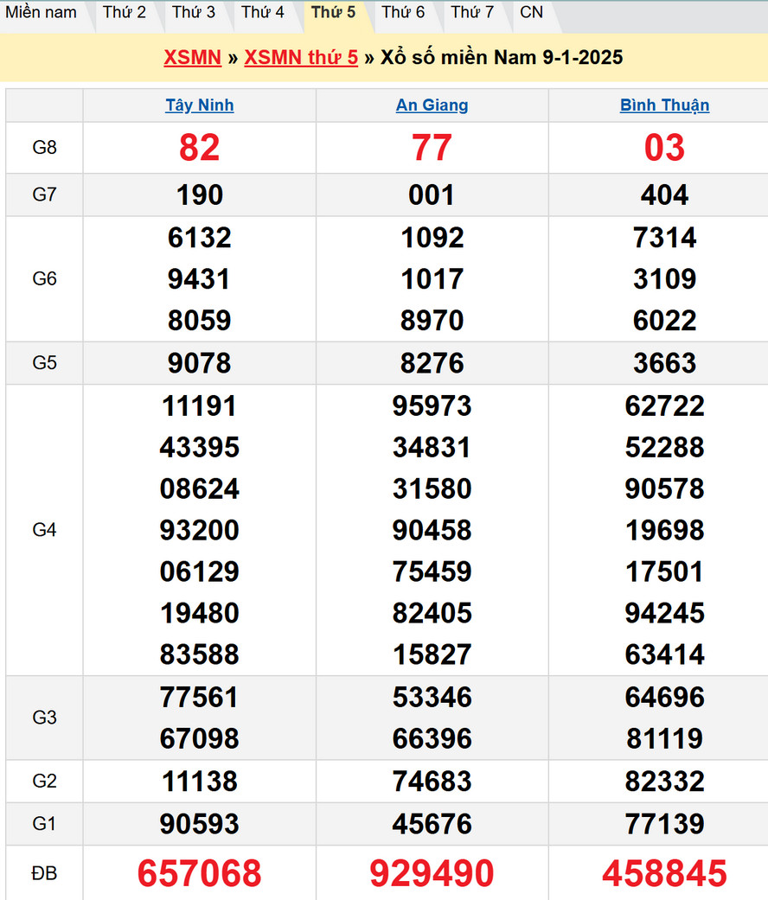Select the Thứ 3 tab
The height and width of the screenshot is (900, 768).
[194, 13]
